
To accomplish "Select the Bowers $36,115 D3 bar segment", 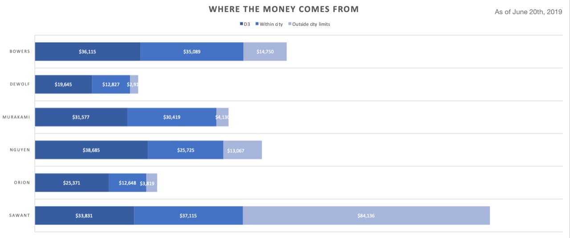I will click(x=88, y=52).
